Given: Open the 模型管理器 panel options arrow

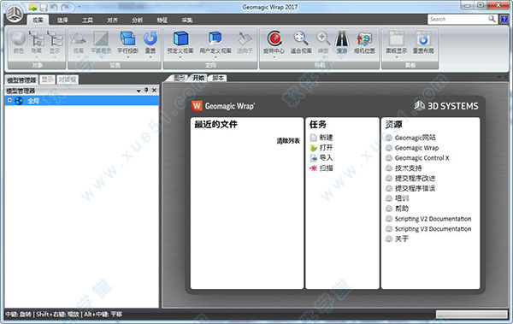Looking at the screenshot, I should pyautogui.click(x=139, y=91).
